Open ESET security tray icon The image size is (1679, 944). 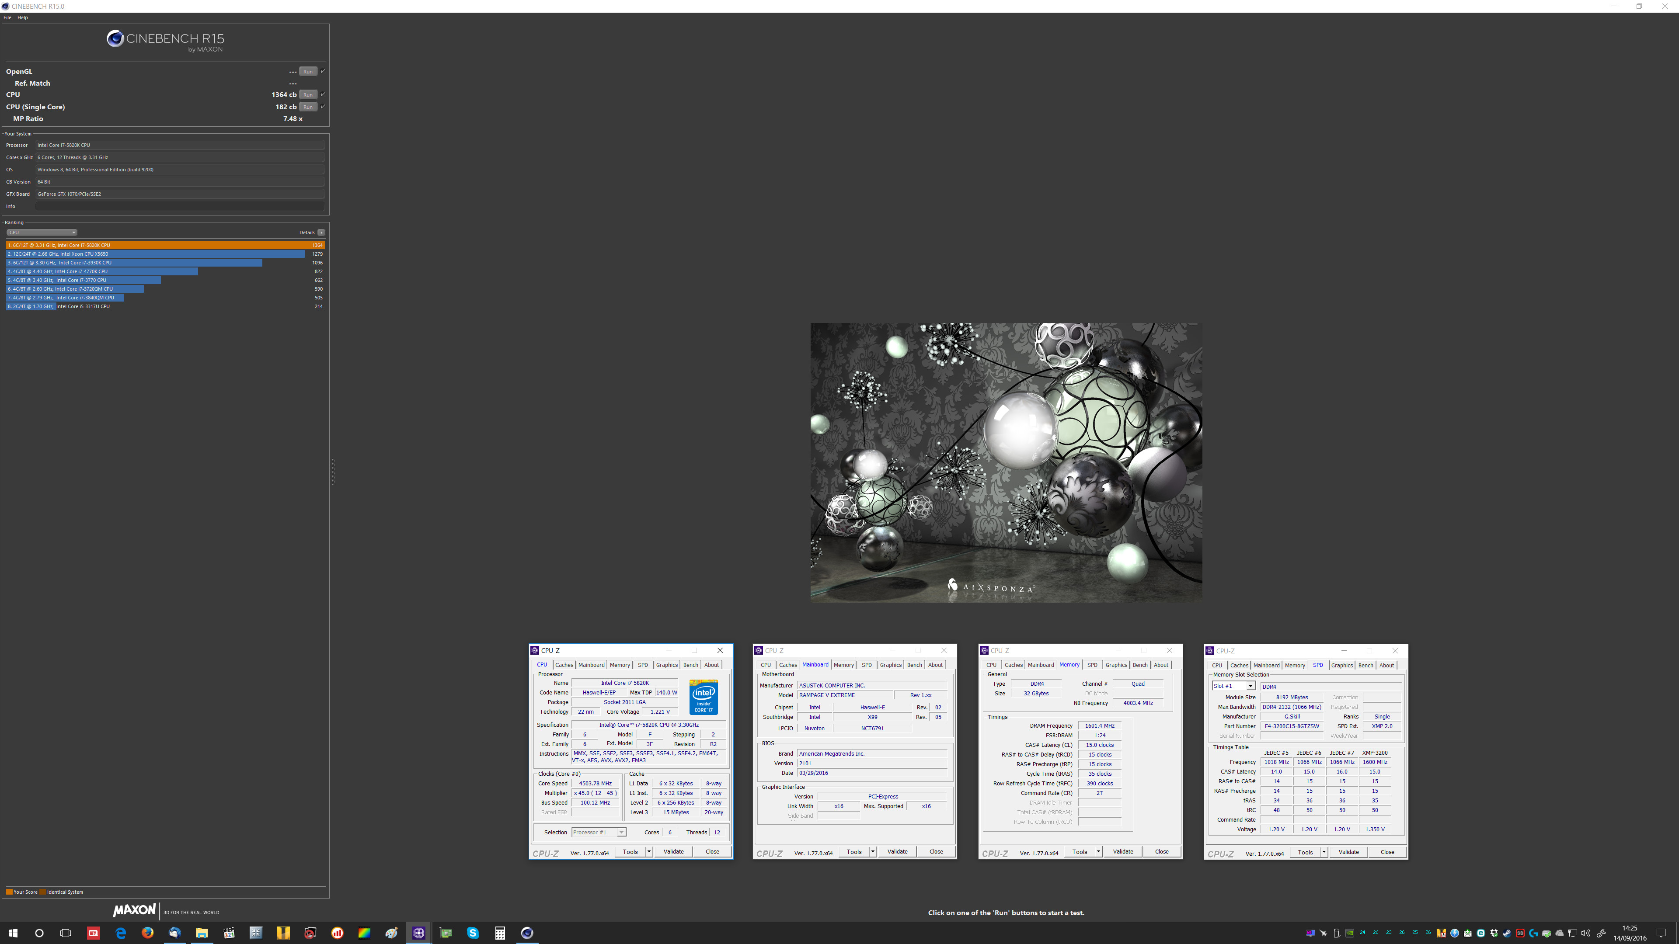pos(1481,933)
